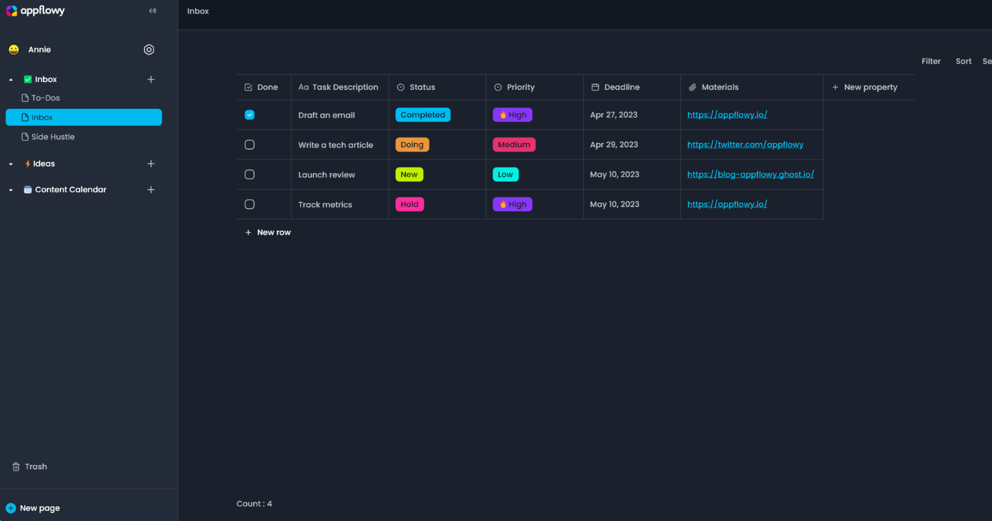Open settings via the gear icon beside Annie
992x521 pixels.
[x=149, y=50]
